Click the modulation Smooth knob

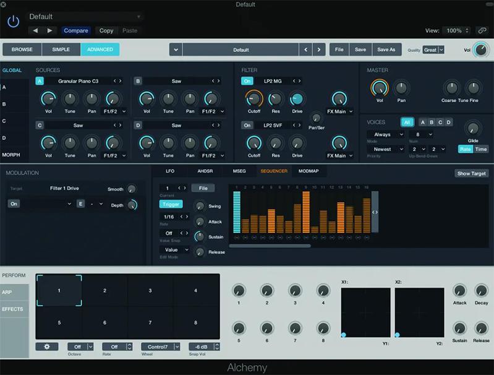[x=131, y=189]
